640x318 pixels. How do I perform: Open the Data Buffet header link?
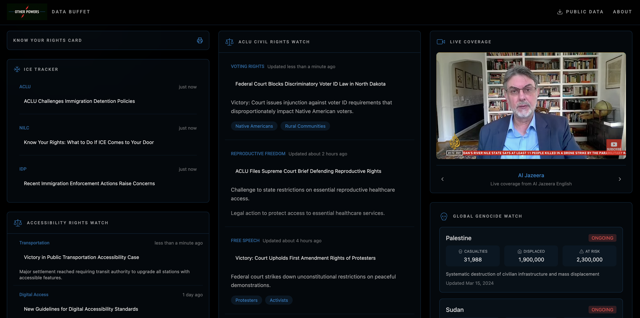pos(71,12)
